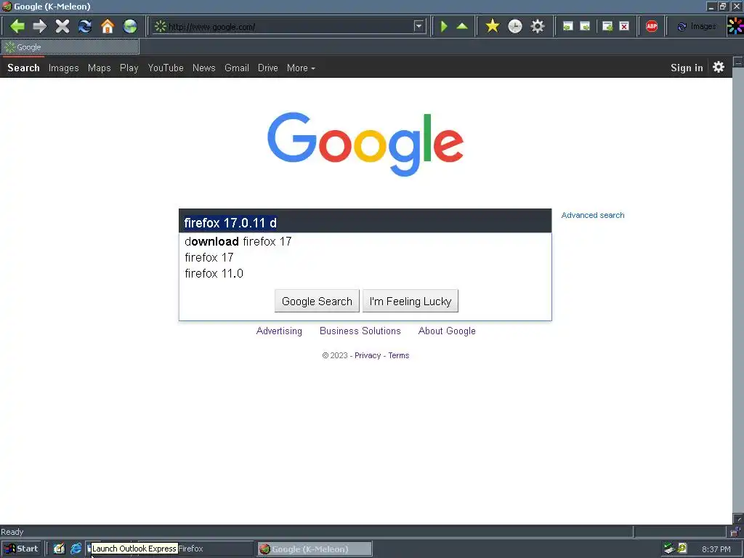
Task: Choose suggestion firefox 11.0
Action: coord(214,274)
